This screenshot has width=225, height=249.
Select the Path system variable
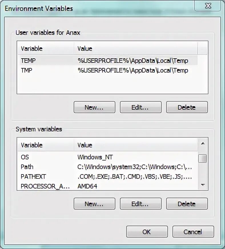27,167
